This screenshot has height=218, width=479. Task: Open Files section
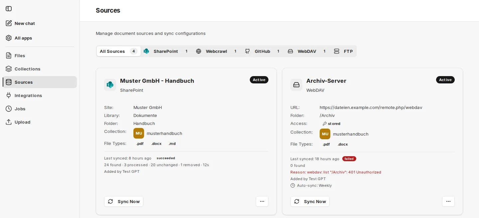40,55
